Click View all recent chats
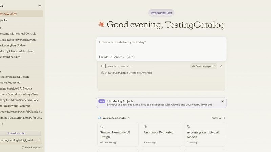 point(218,118)
